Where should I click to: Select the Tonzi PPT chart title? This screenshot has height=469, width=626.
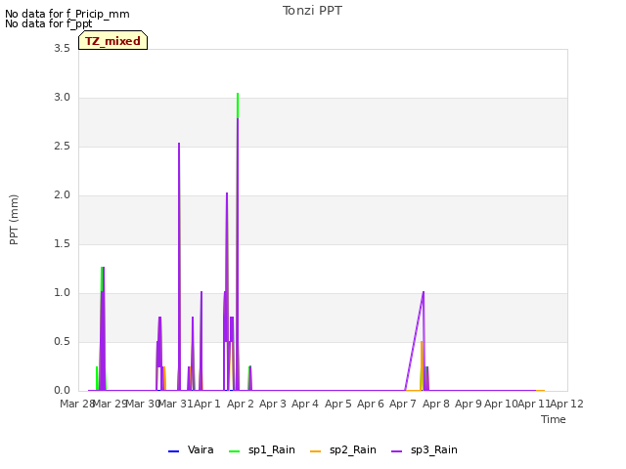pos(312,11)
